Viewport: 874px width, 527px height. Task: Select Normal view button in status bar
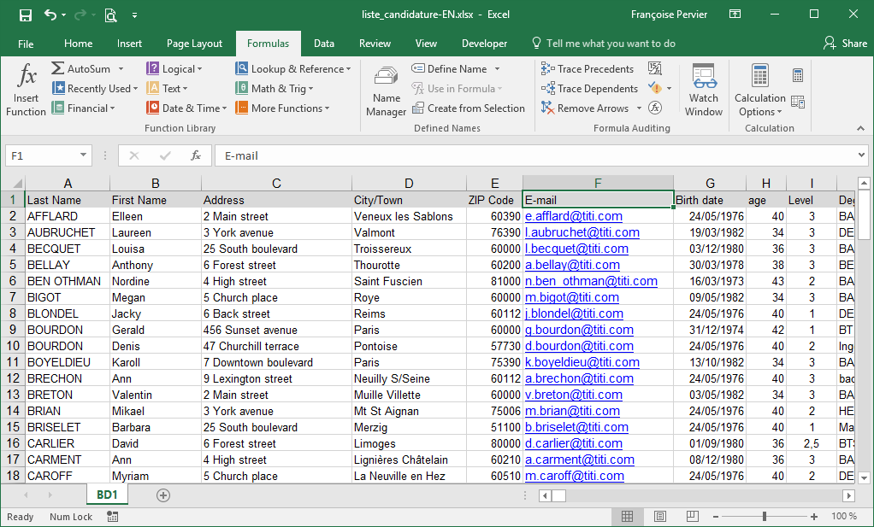pos(628,517)
